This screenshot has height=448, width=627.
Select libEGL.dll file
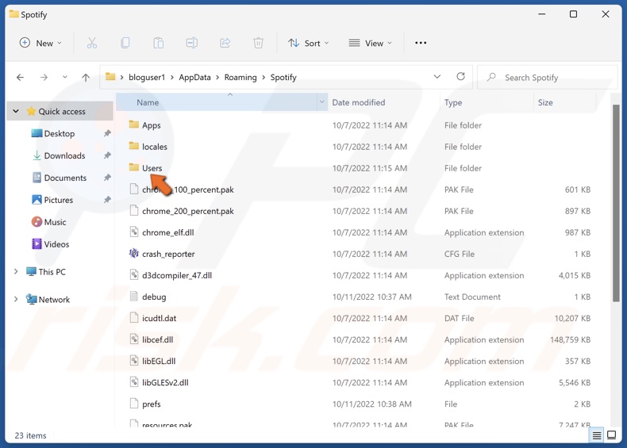pos(159,361)
